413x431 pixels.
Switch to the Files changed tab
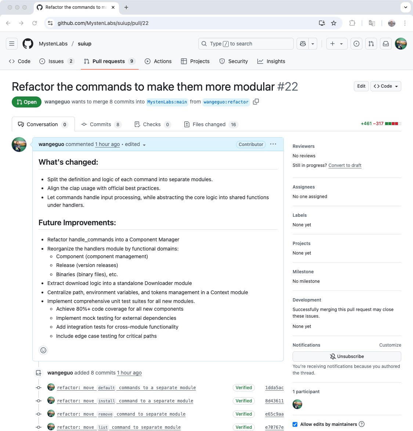tap(211, 124)
